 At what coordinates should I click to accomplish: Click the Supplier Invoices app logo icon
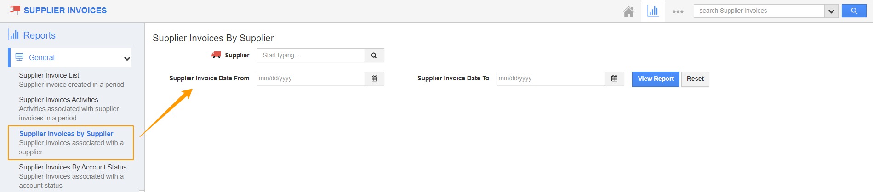[15, 10]
